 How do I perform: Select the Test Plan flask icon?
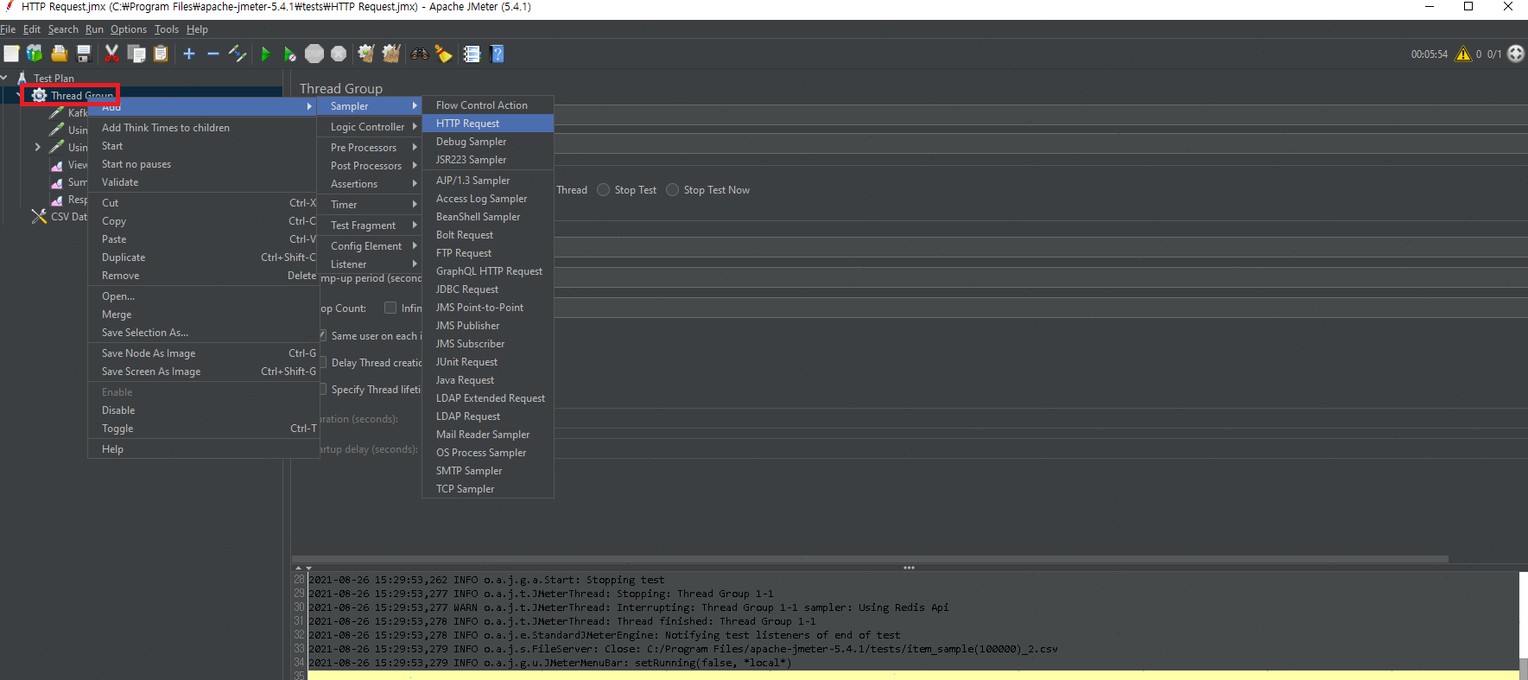point(22,78)
